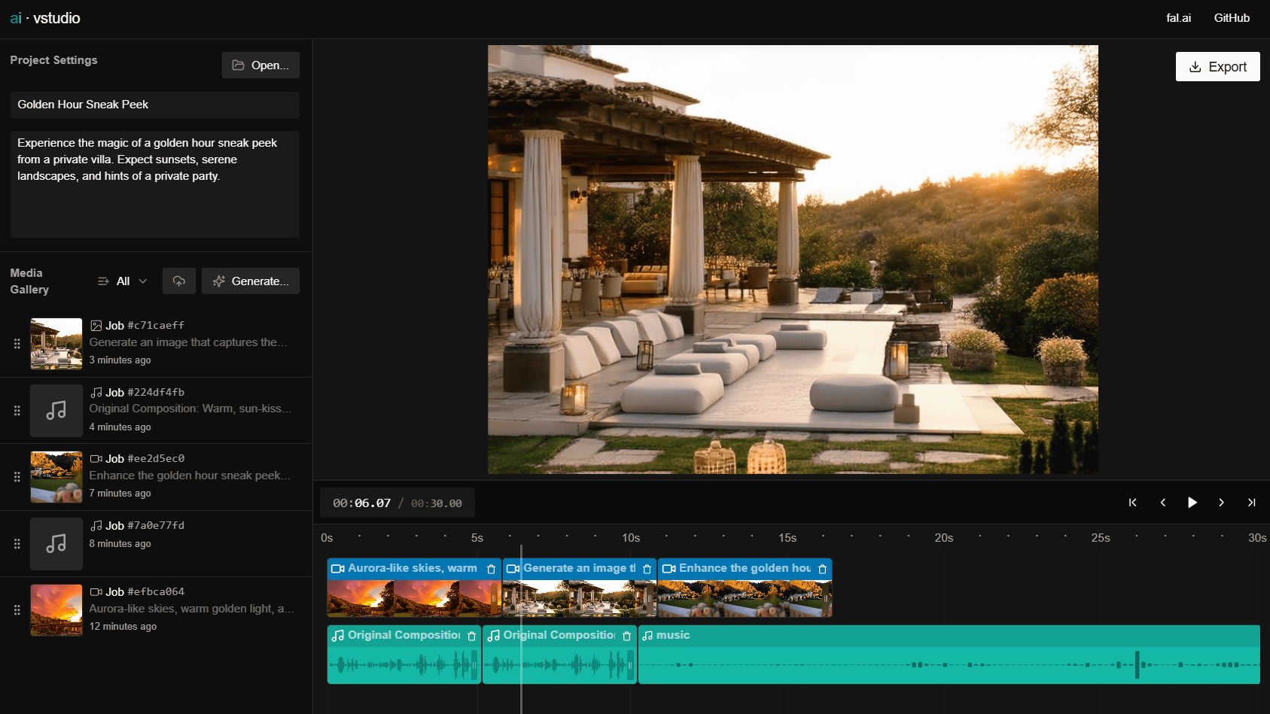Delete the Aurora-like skies video clip

pyautogui.click(x=492, y=570)
